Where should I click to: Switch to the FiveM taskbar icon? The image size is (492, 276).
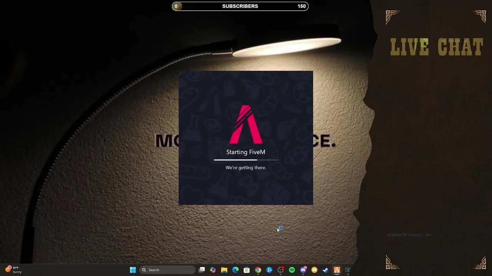point(337,270)
